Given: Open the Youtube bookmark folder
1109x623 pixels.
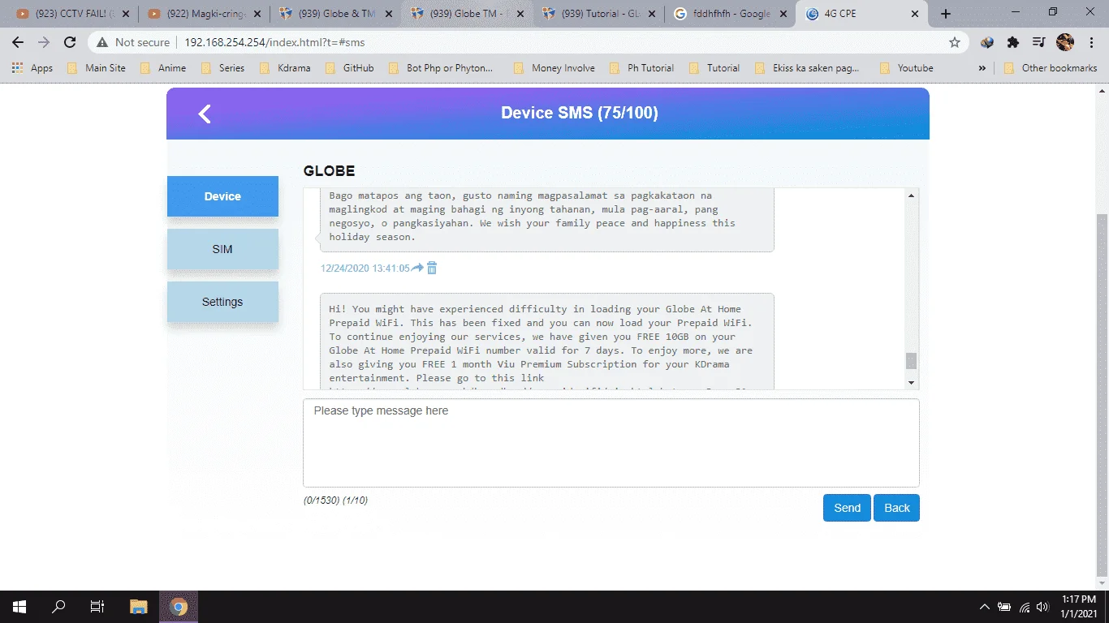Looking at the screenshot, I should tap(905, 68).
